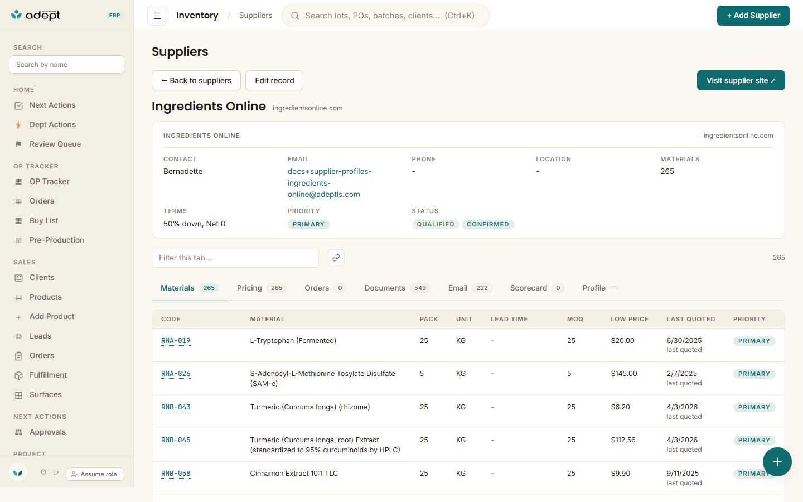Viewport: 803px width, 502px height.
Task: Click the Turmeric (Curcuma longa) (rhizome) cell
Action: click(x=310, y=407)
